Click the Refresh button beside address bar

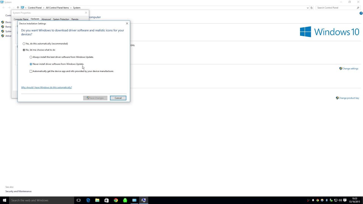(311, 8)
